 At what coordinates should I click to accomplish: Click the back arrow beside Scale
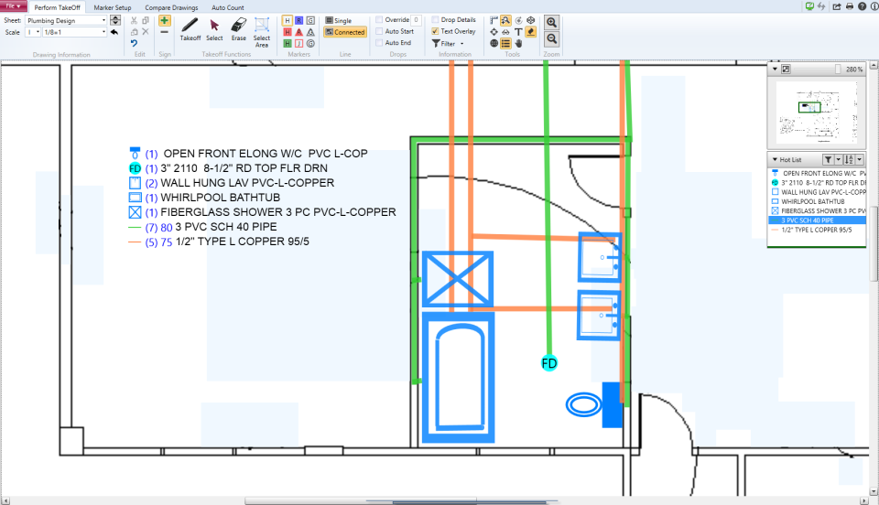point(114,32)
